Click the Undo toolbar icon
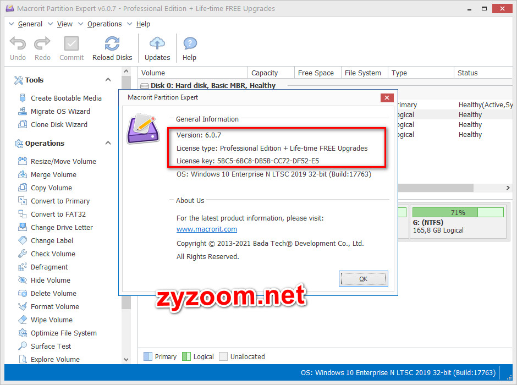This screenshot has height=385, width=517. pos(18,43)
